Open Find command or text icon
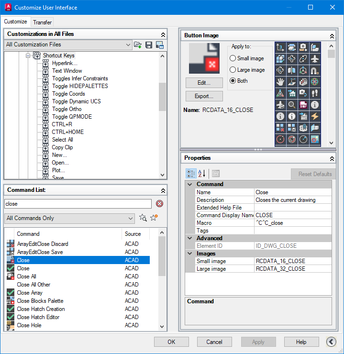 pyautogui.click(x=143, y=218)
